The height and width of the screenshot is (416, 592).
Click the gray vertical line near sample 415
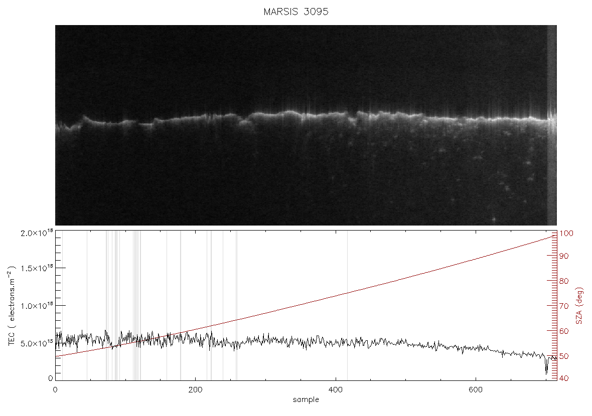(x=347, y=306)
